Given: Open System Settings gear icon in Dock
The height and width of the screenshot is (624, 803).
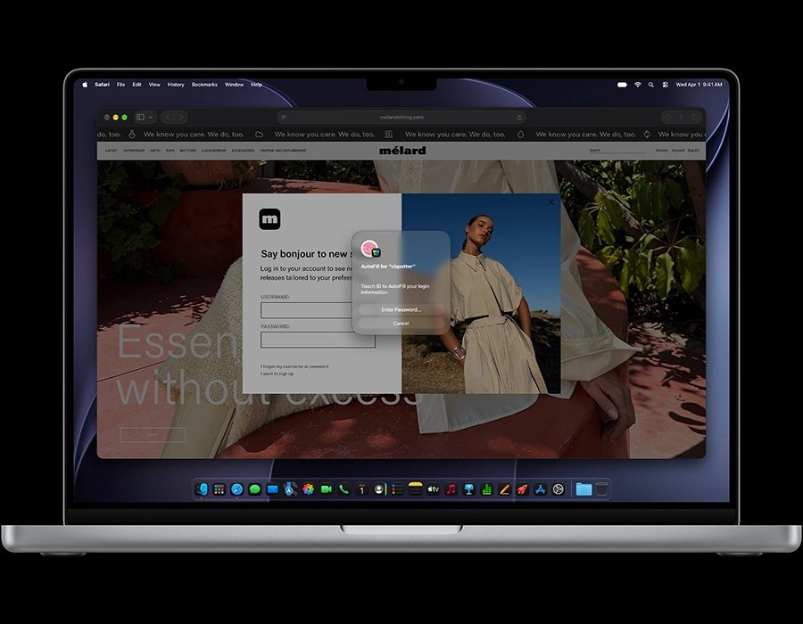Looking at the screenshot, I should (x=559, y=489).
